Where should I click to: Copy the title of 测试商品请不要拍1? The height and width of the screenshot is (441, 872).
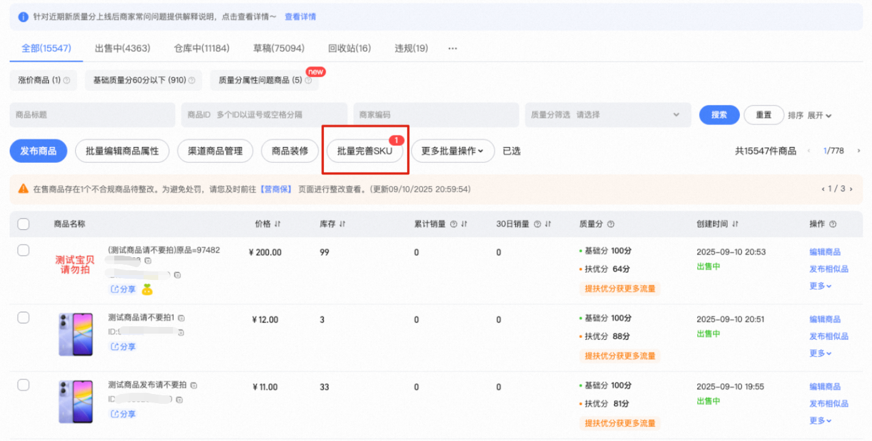tap(181, 318)
